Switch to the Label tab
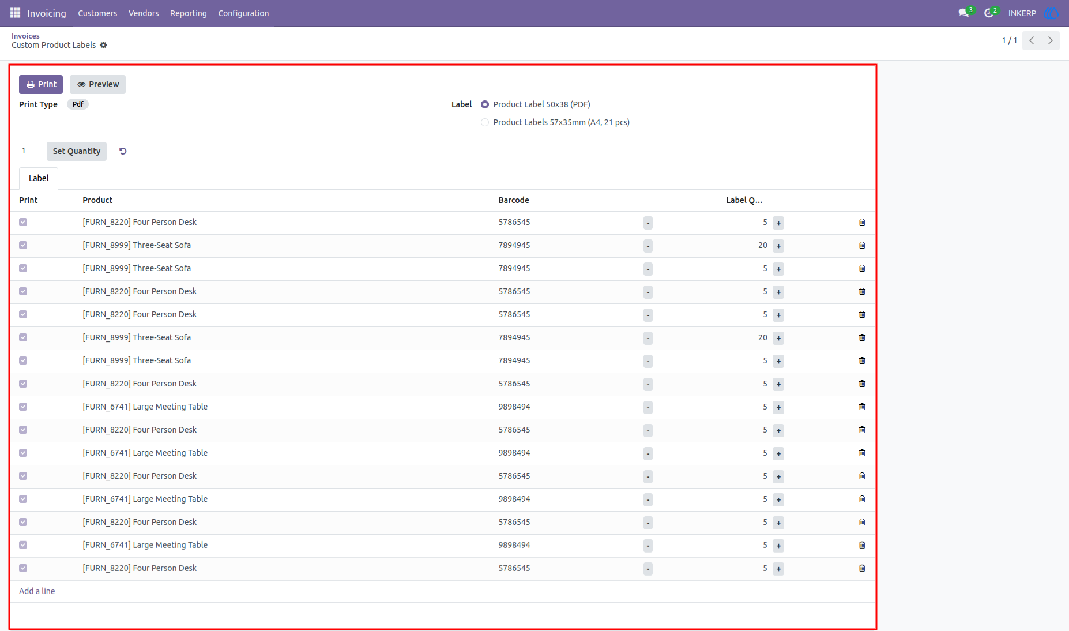 pos(39,178)
